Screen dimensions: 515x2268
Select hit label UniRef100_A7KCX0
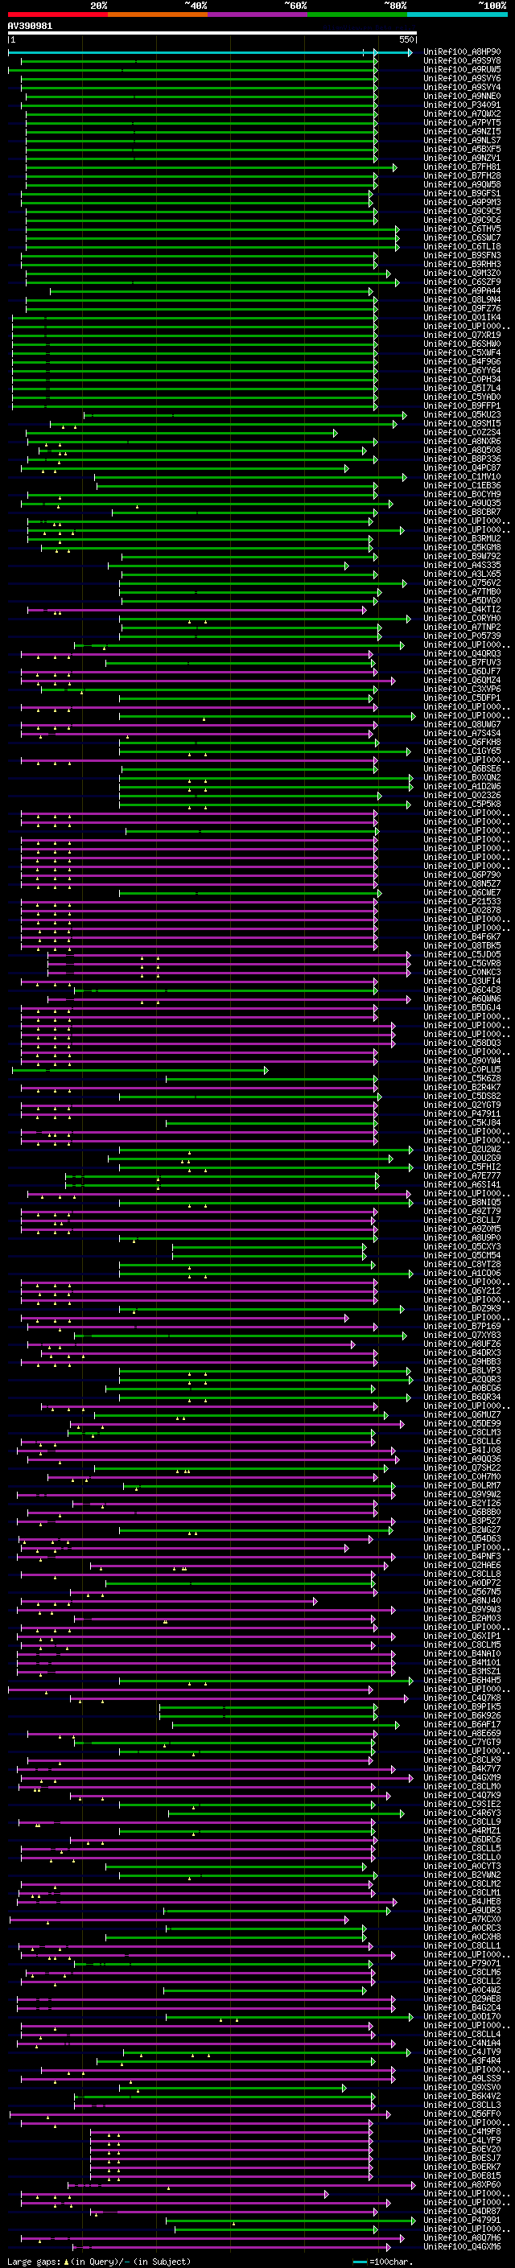[462, 1920]
